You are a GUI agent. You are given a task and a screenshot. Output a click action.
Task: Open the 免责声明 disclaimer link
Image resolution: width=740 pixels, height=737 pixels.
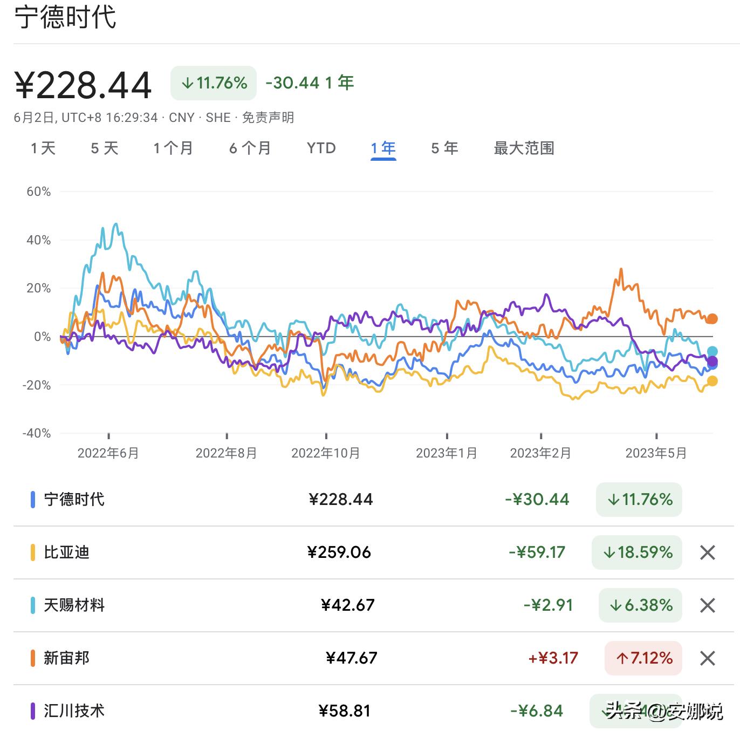tap(268, 118)
